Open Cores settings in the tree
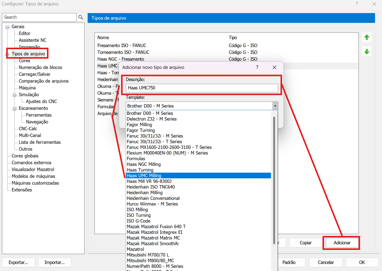Screen dimensions: 382x271 point(24,61)
